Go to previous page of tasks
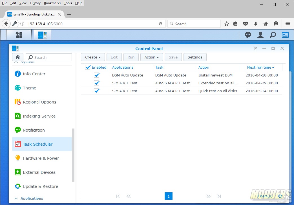 pyautogui.click(x=129, y=196)
